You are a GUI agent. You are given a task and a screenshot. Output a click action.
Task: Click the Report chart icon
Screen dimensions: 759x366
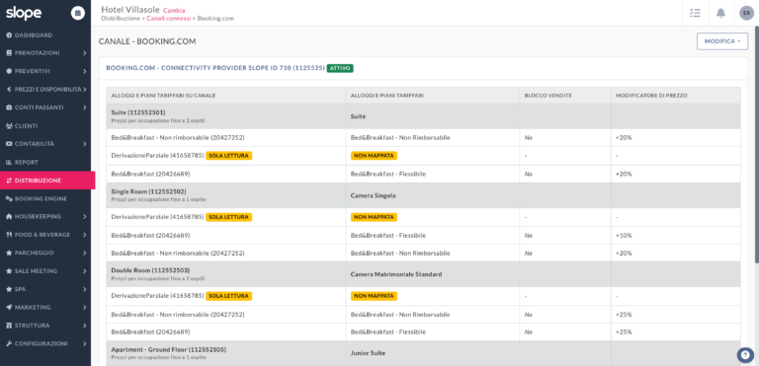pyautogui.click(x=9, y=163)
